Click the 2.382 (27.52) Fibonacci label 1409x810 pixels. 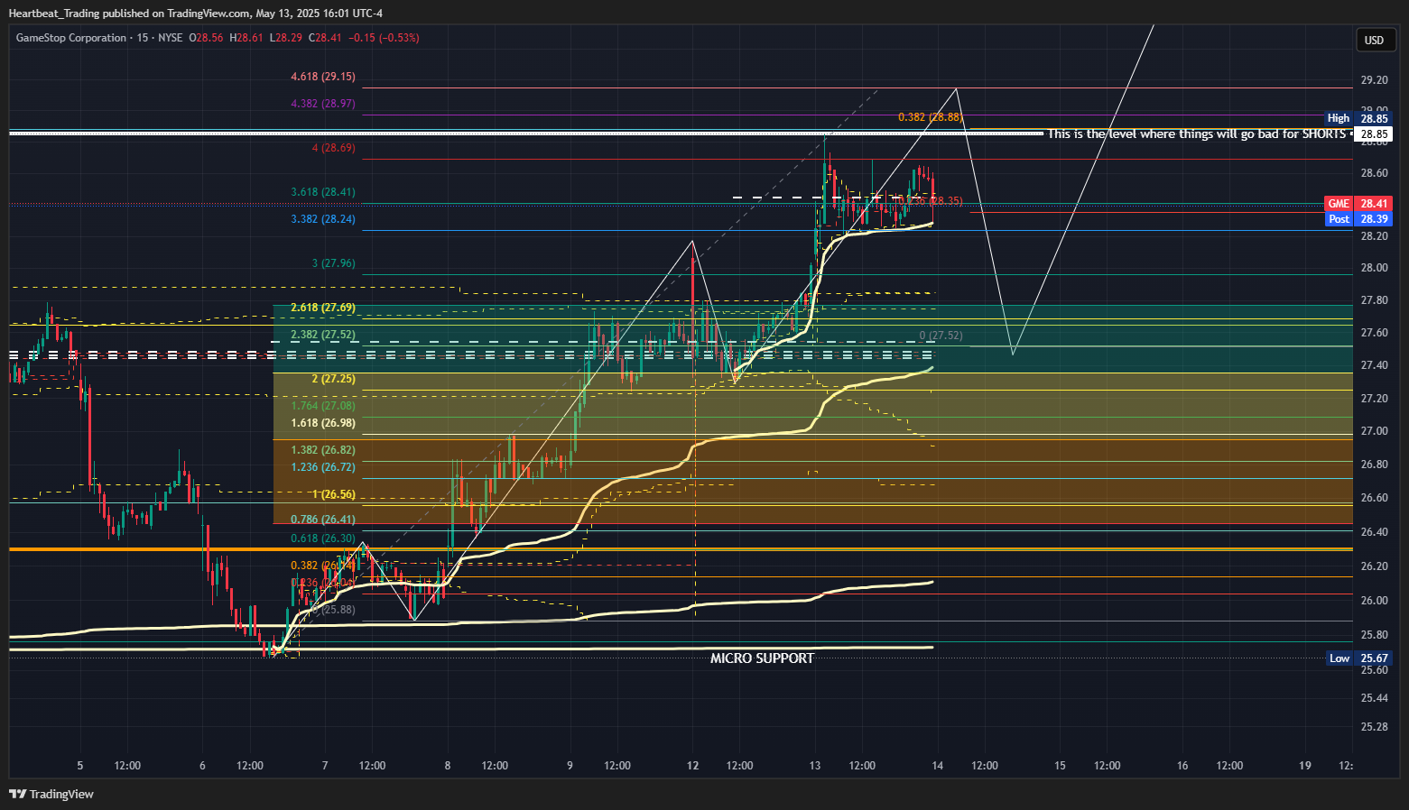pyautogui.click(x=323, y=335)
